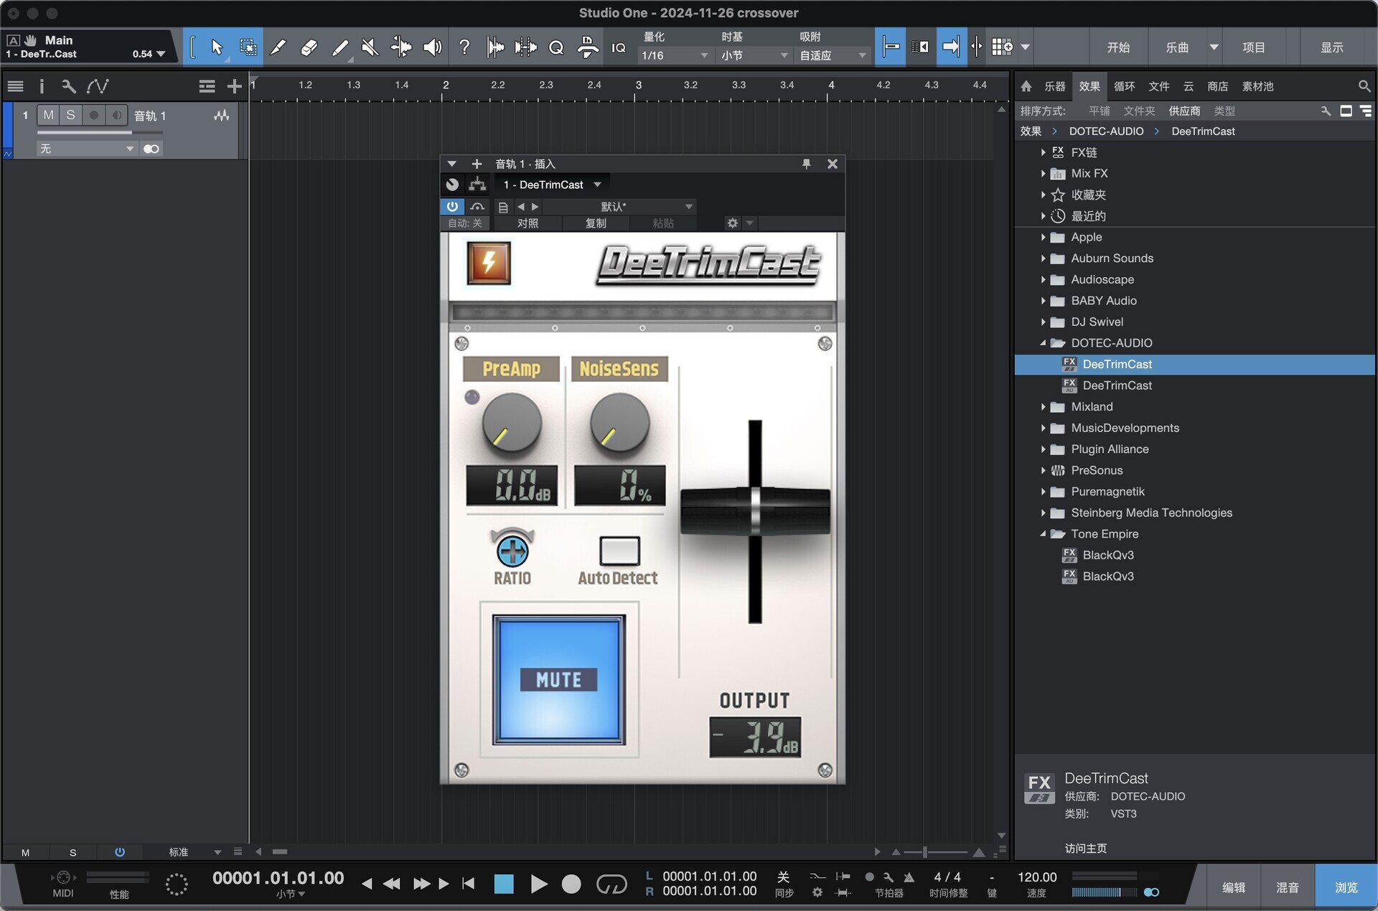Open track inspector info icon
The width and height of the screenshot is (1378, 911).
42,86
